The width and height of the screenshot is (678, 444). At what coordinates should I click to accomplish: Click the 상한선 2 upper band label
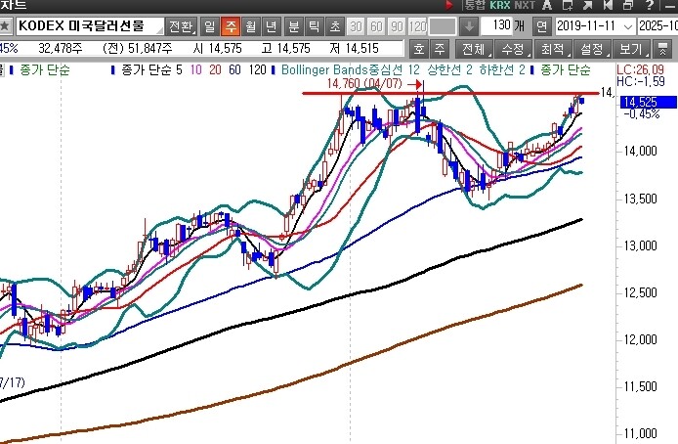(449, 69)
